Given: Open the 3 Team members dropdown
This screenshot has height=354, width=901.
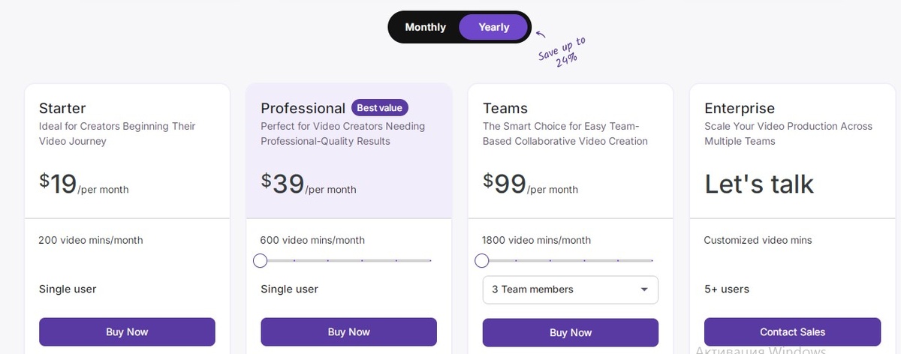Looking at the screenshot, I should point(570,289).
